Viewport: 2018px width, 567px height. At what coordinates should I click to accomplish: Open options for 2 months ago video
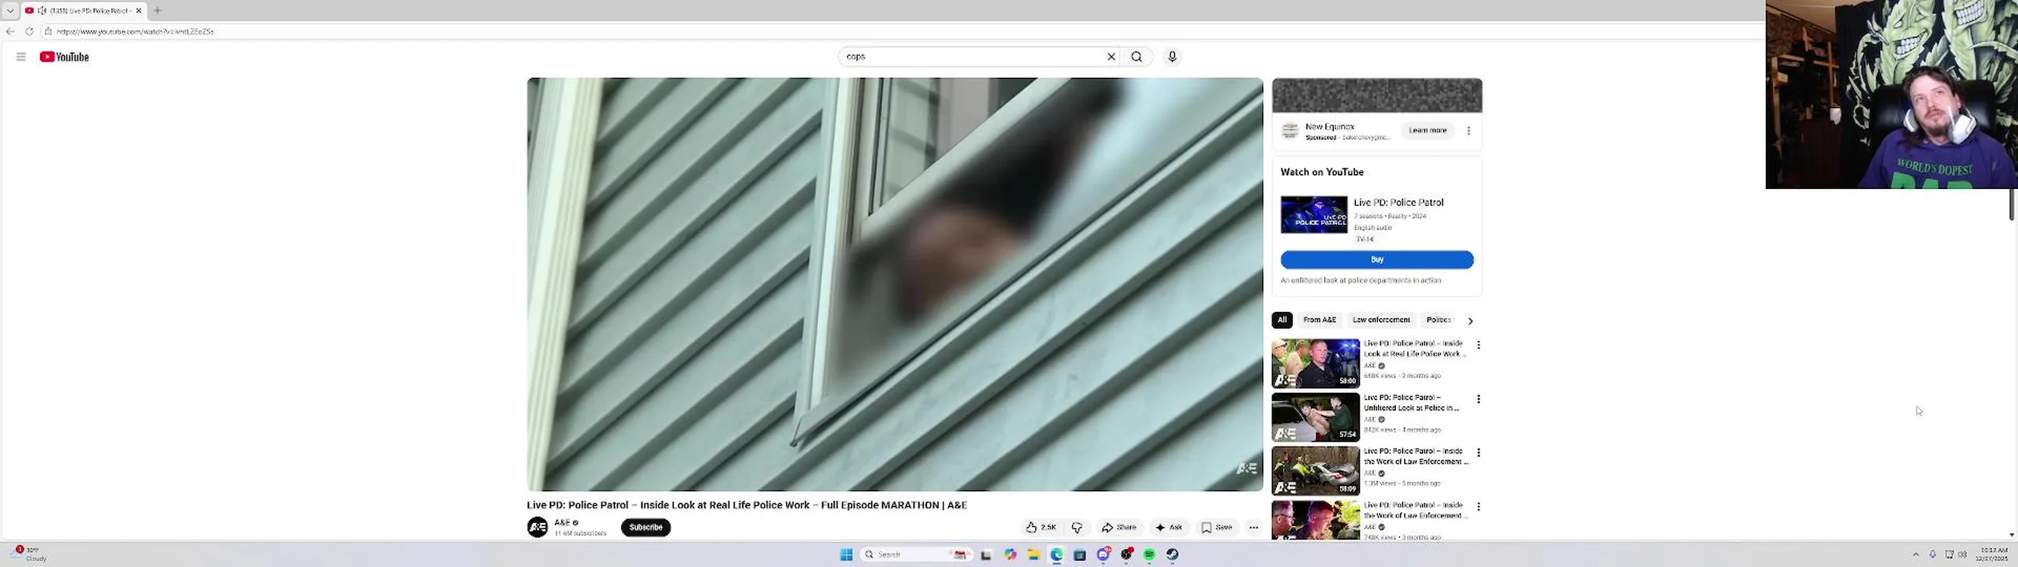(x=1479, y=345)
